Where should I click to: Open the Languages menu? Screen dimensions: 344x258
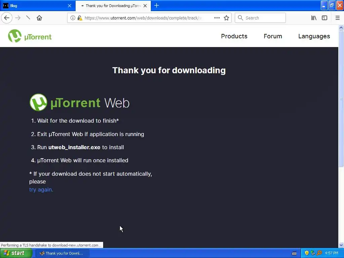click(314, 36)
